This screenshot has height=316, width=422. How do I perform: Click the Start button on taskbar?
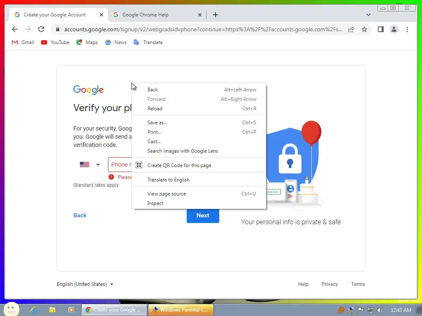pos(11,309)
